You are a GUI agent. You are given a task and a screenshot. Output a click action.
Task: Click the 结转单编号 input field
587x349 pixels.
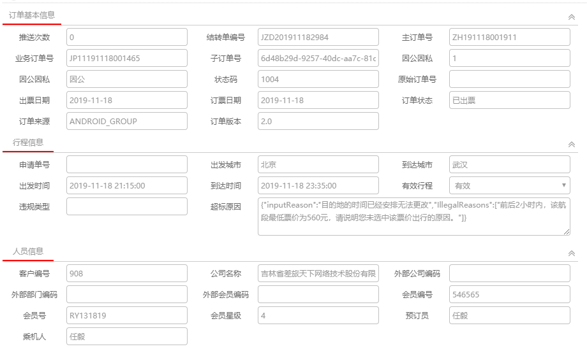pos(318,37)
